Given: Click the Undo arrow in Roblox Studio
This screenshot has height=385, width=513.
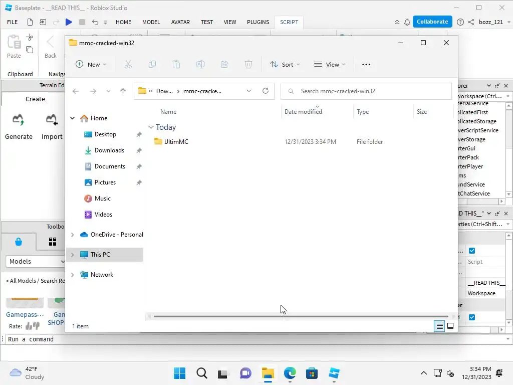Looking at the screenshot, I should point(95,22).
